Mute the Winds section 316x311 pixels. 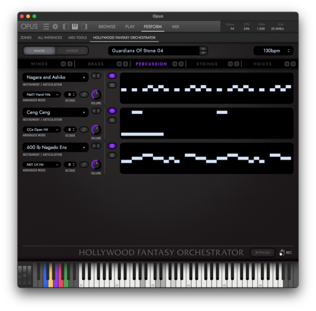pyautogui.click(x=63, y=64)
